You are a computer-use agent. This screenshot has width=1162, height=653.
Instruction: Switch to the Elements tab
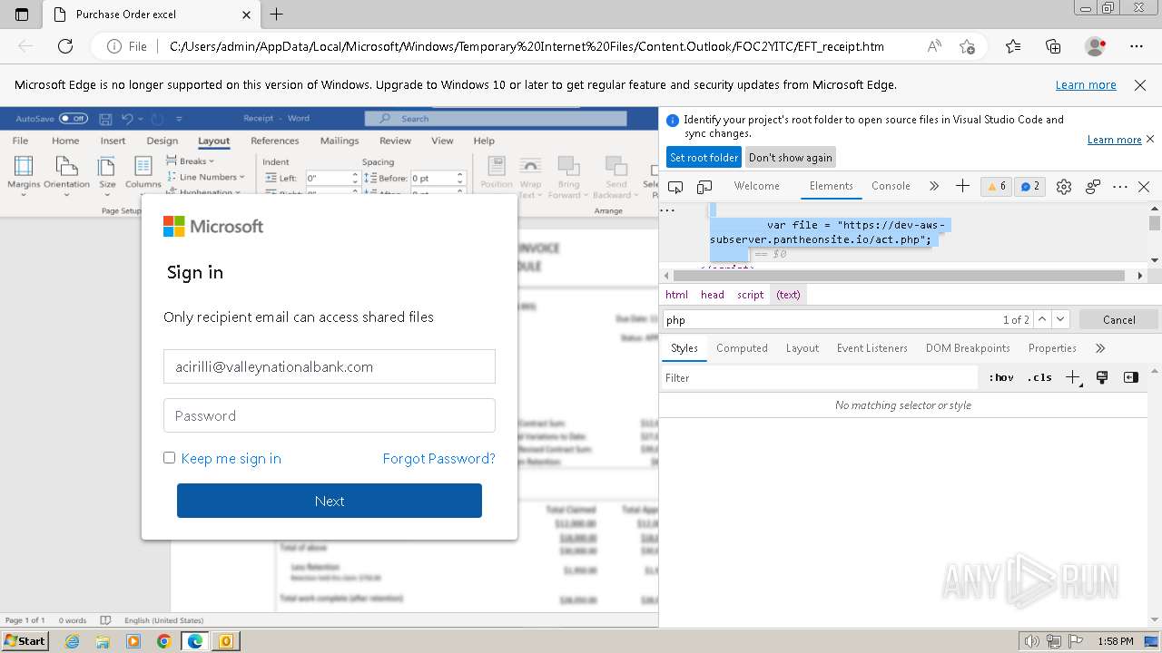pyautogui.click(x=832, y=186)
